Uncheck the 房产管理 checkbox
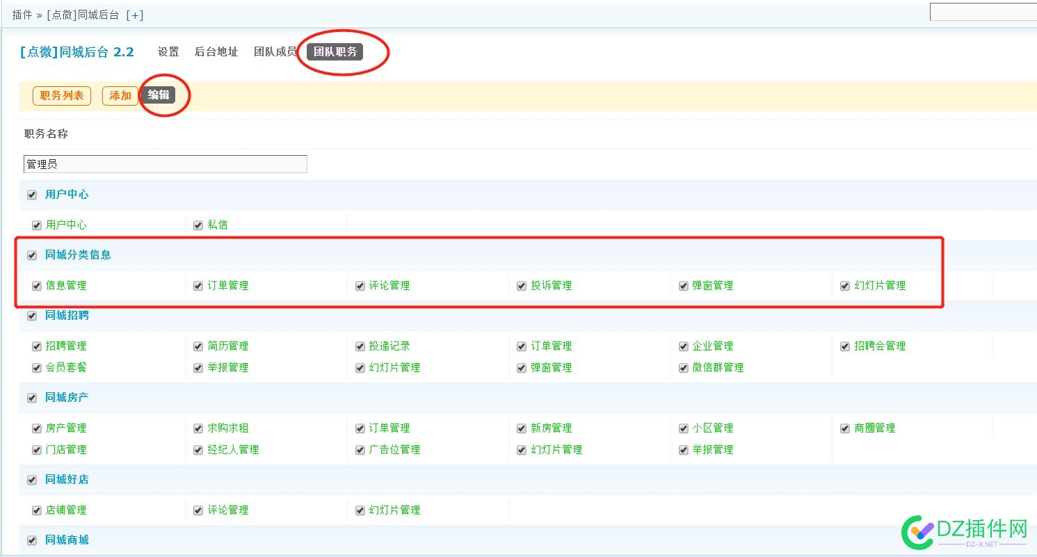 (37, 428)
